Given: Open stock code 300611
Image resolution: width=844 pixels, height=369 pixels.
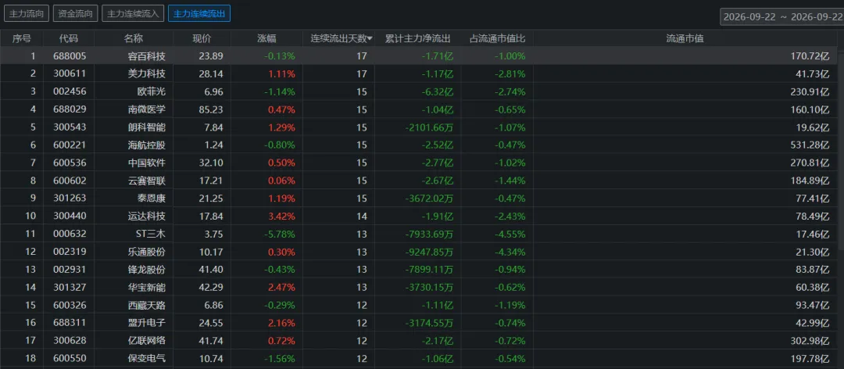Looking at the screenshot, I should pos(70,73).
